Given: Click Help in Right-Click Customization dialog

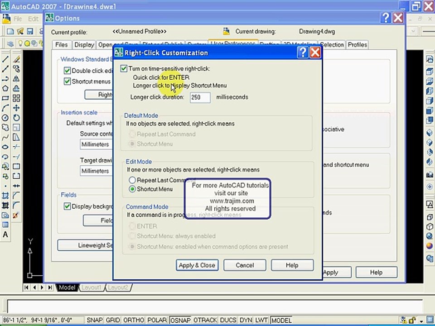Looking at the screenshot, I should click(292, 265).
